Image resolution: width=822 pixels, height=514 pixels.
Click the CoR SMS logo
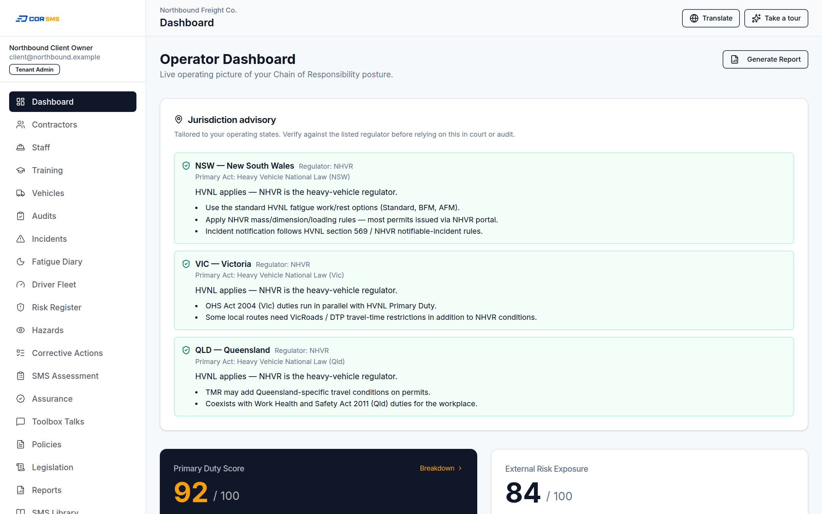37,19
